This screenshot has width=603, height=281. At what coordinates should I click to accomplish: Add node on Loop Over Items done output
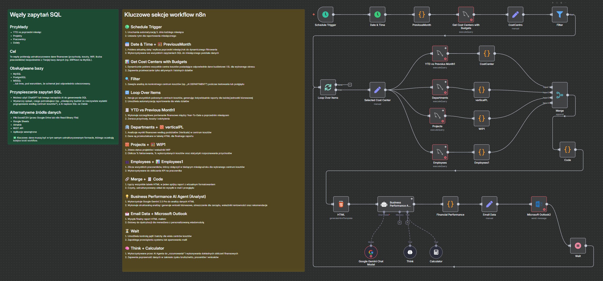[x=350, y=85]
